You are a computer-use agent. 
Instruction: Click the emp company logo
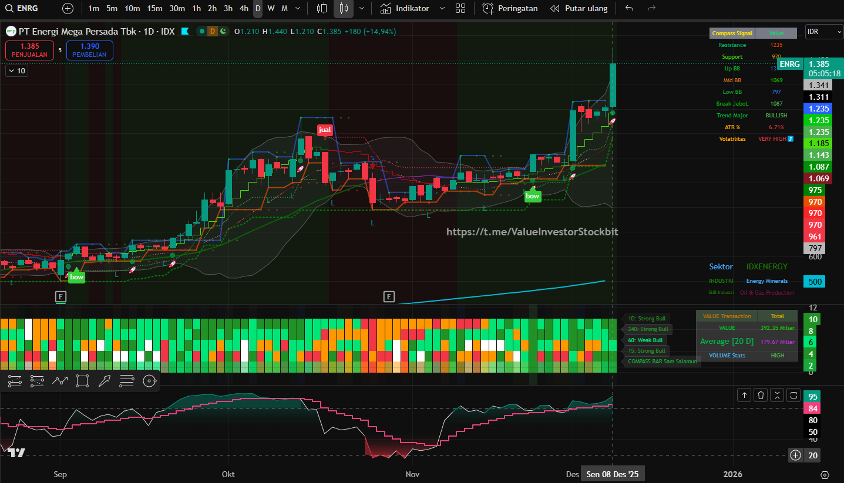pyautogui.click(x=11, y=31)
